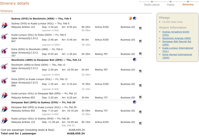Go back to the Modify search step

point(152,5)
